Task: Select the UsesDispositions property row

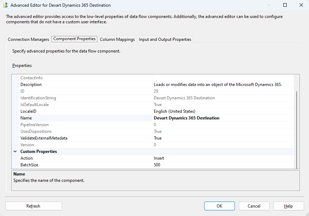Action: click(85, 131)
